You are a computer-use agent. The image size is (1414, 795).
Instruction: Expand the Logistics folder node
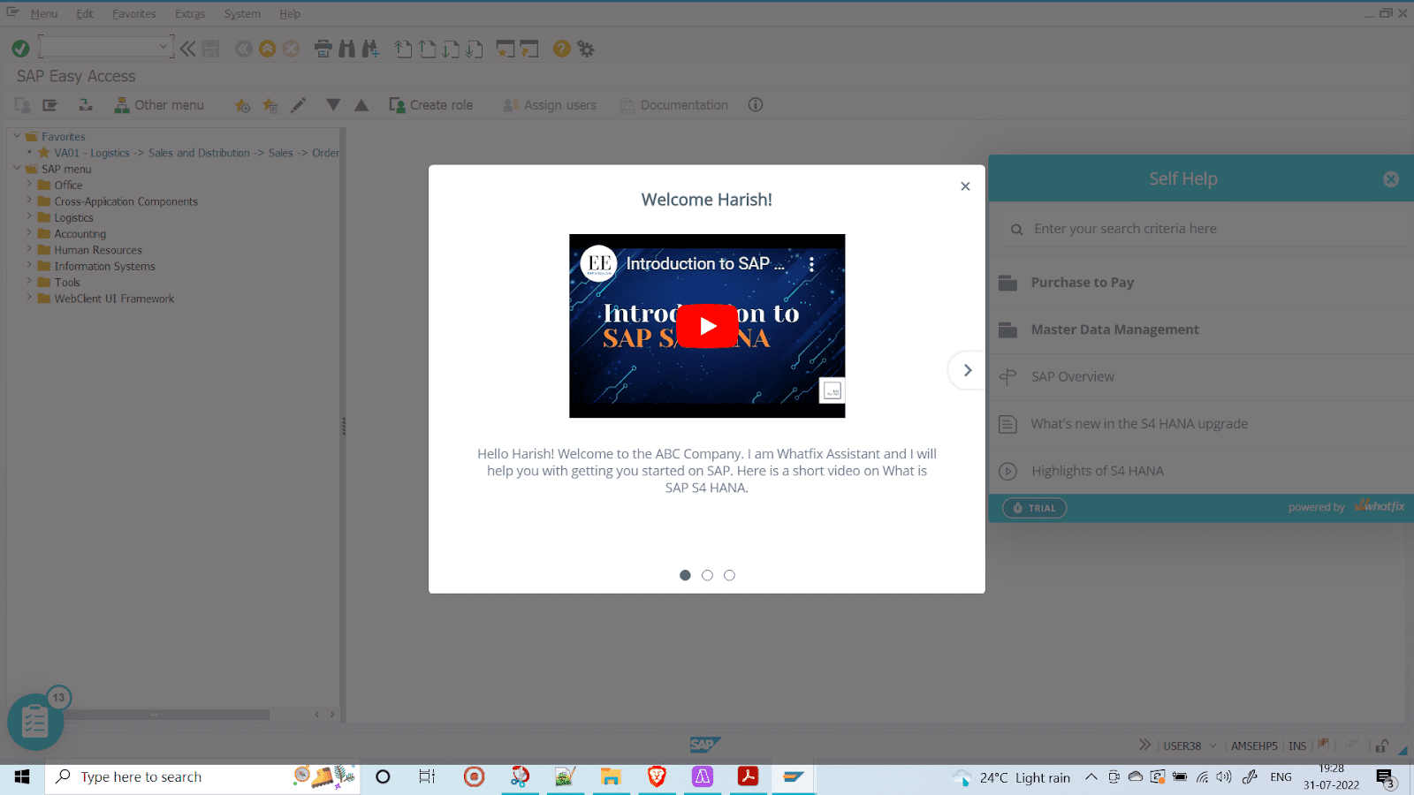coord(29,216)
